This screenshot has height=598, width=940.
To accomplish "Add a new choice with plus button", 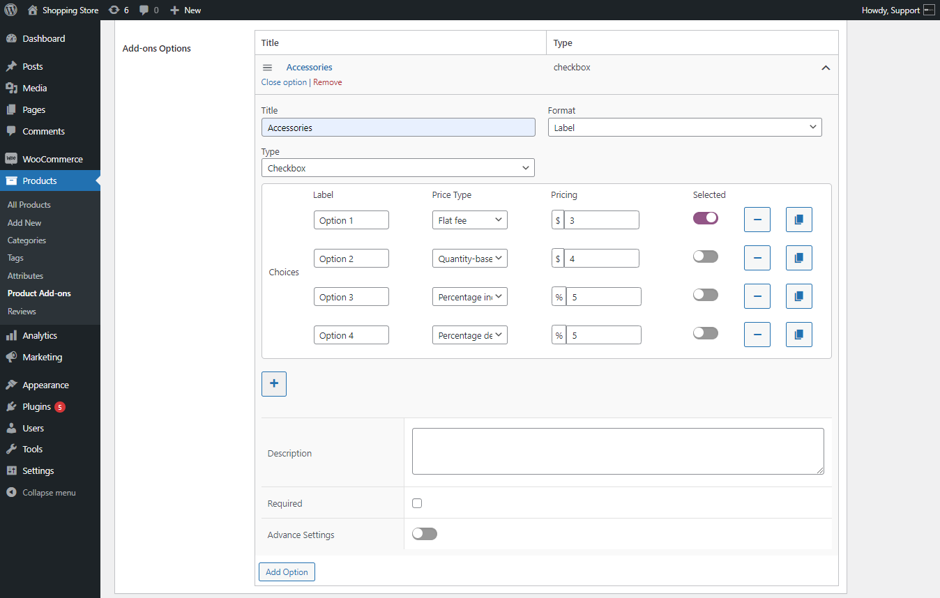I will 274,383.
